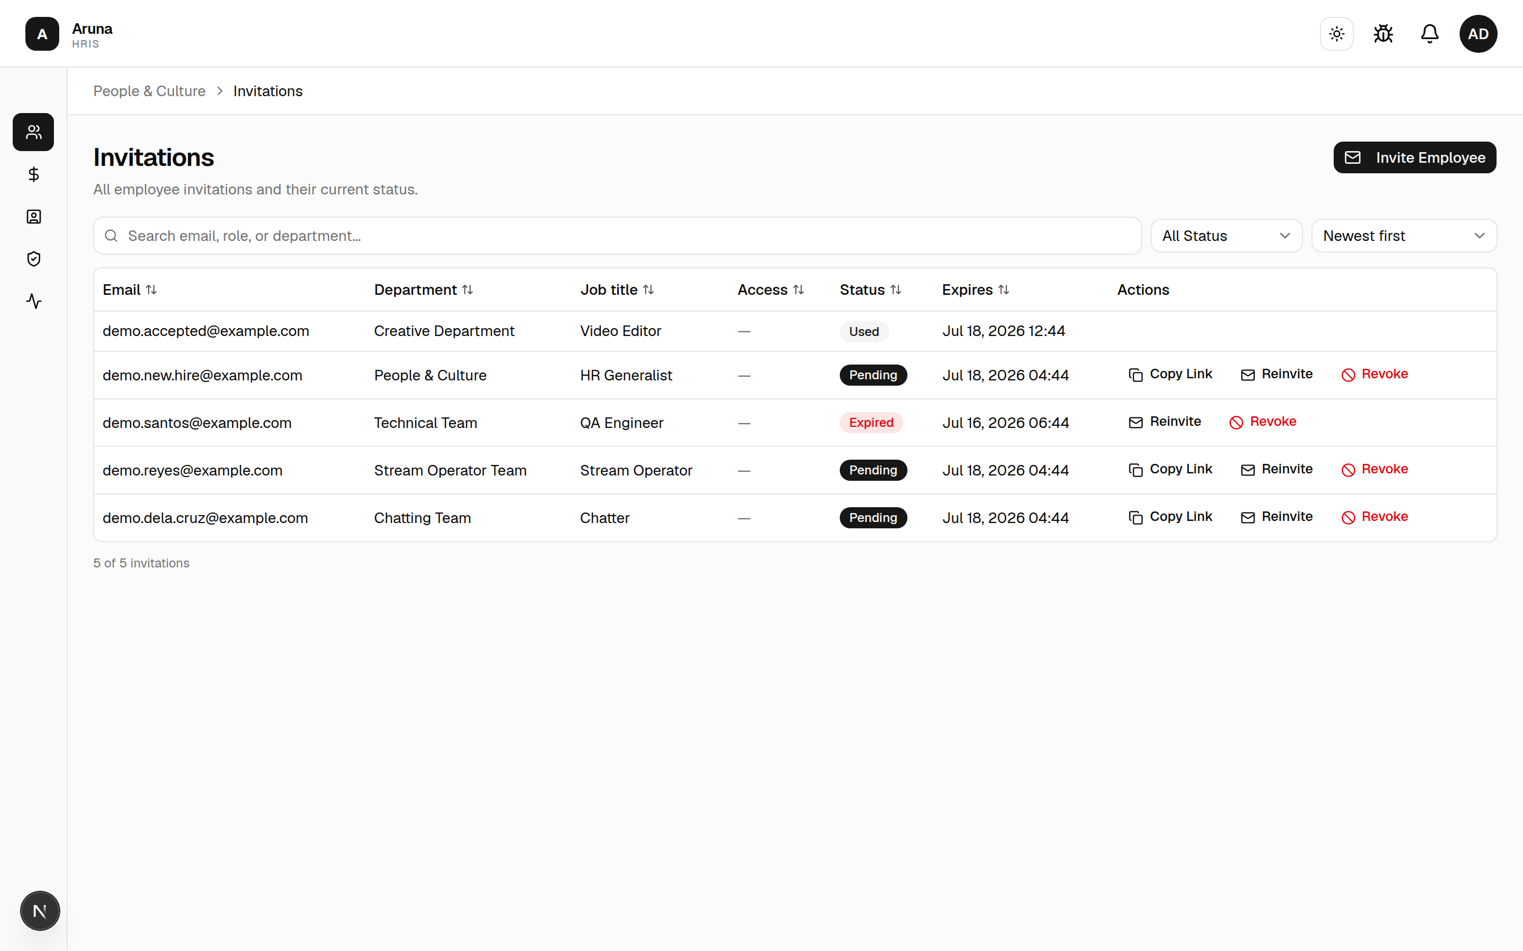Open the All Status filter dropdown

click(x=1226, y=236)
